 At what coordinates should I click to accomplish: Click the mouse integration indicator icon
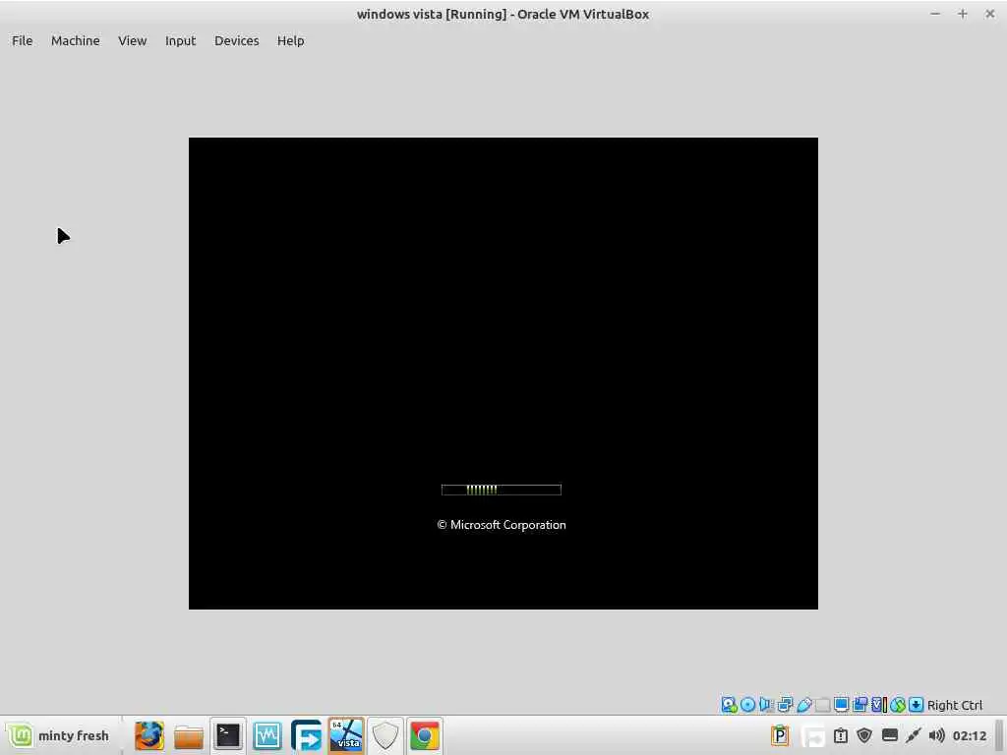pos(898,705)
